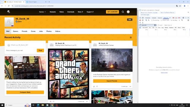Like the Joined Rockstar Games post
190x107 pixels.
point(94,86)
